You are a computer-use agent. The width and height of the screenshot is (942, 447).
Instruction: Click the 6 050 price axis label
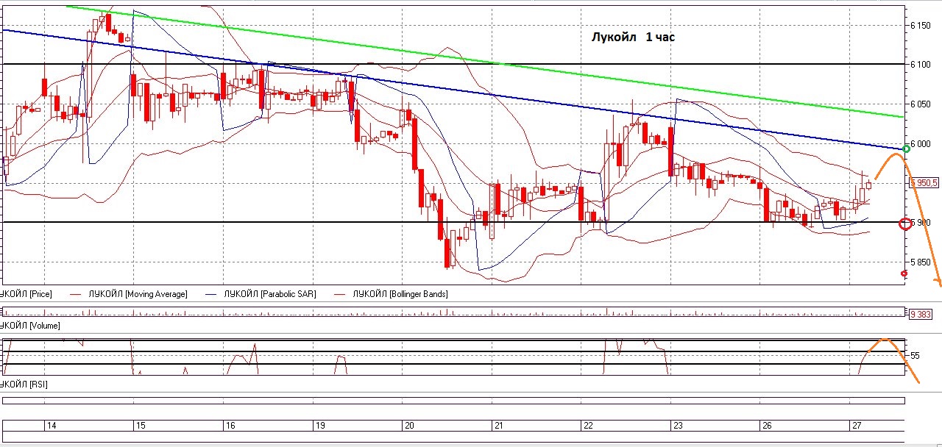pos(921,104)
